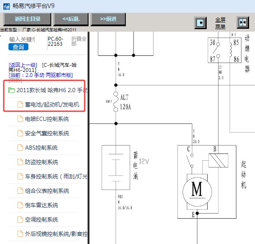Screen dimensions: 255x244
Task: Click document icon beside 蓄电池/起动机/发电机
Action: (20, 104)
